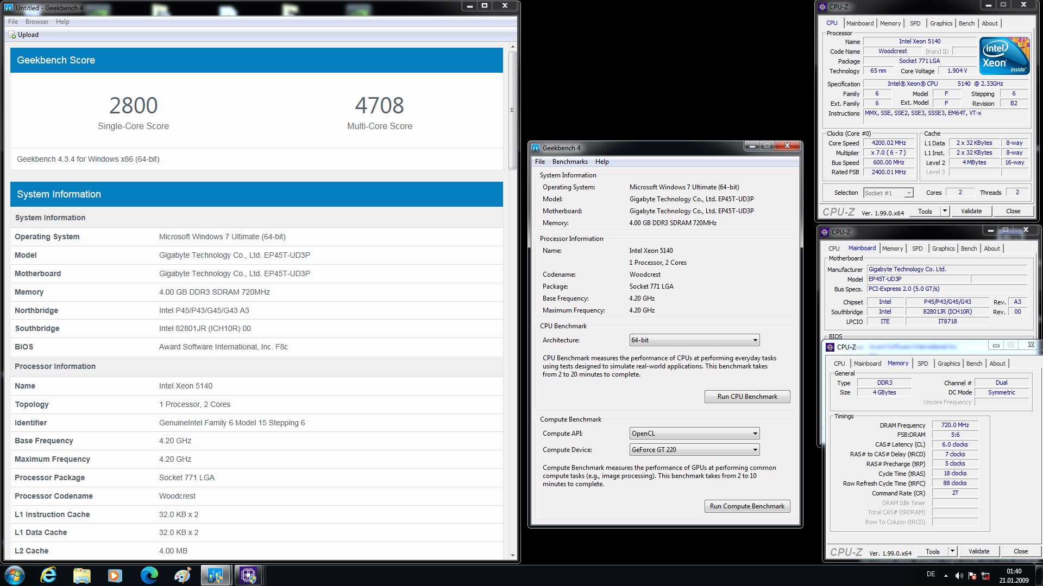
Task: Click the 2800 single-core score
Action: click(x=134, y=105)
